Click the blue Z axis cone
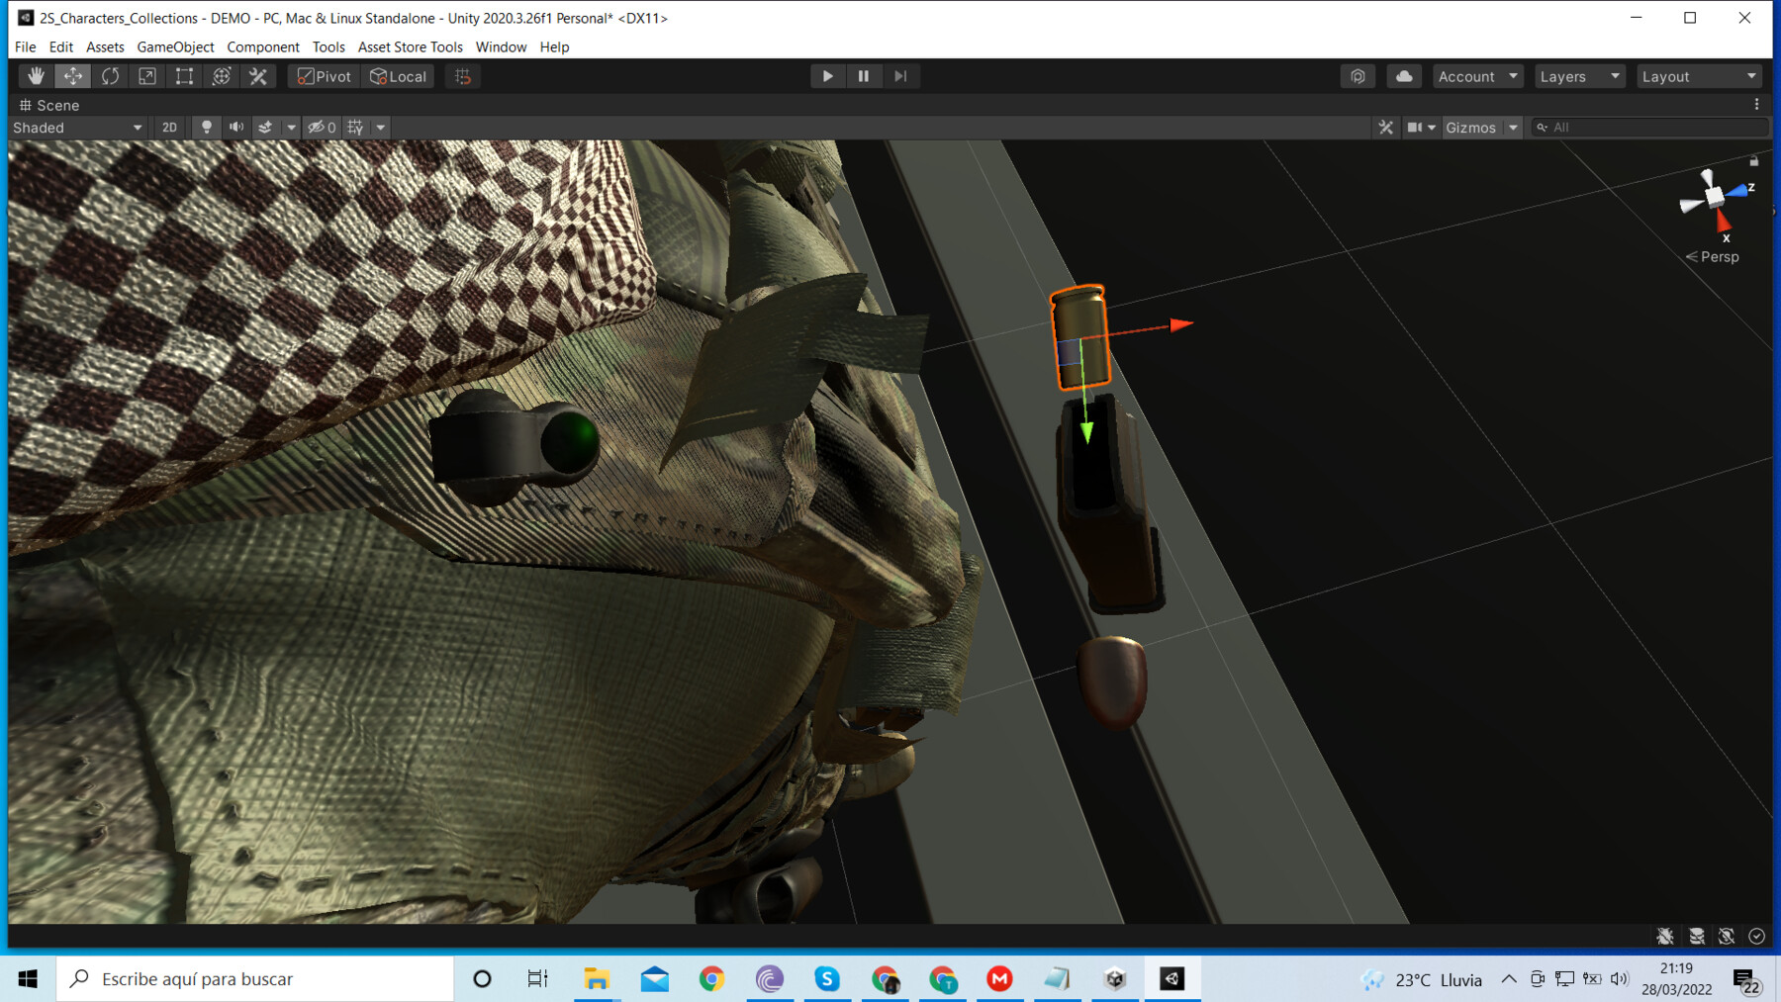The image size is (1781, 1002). (1737, 190)
